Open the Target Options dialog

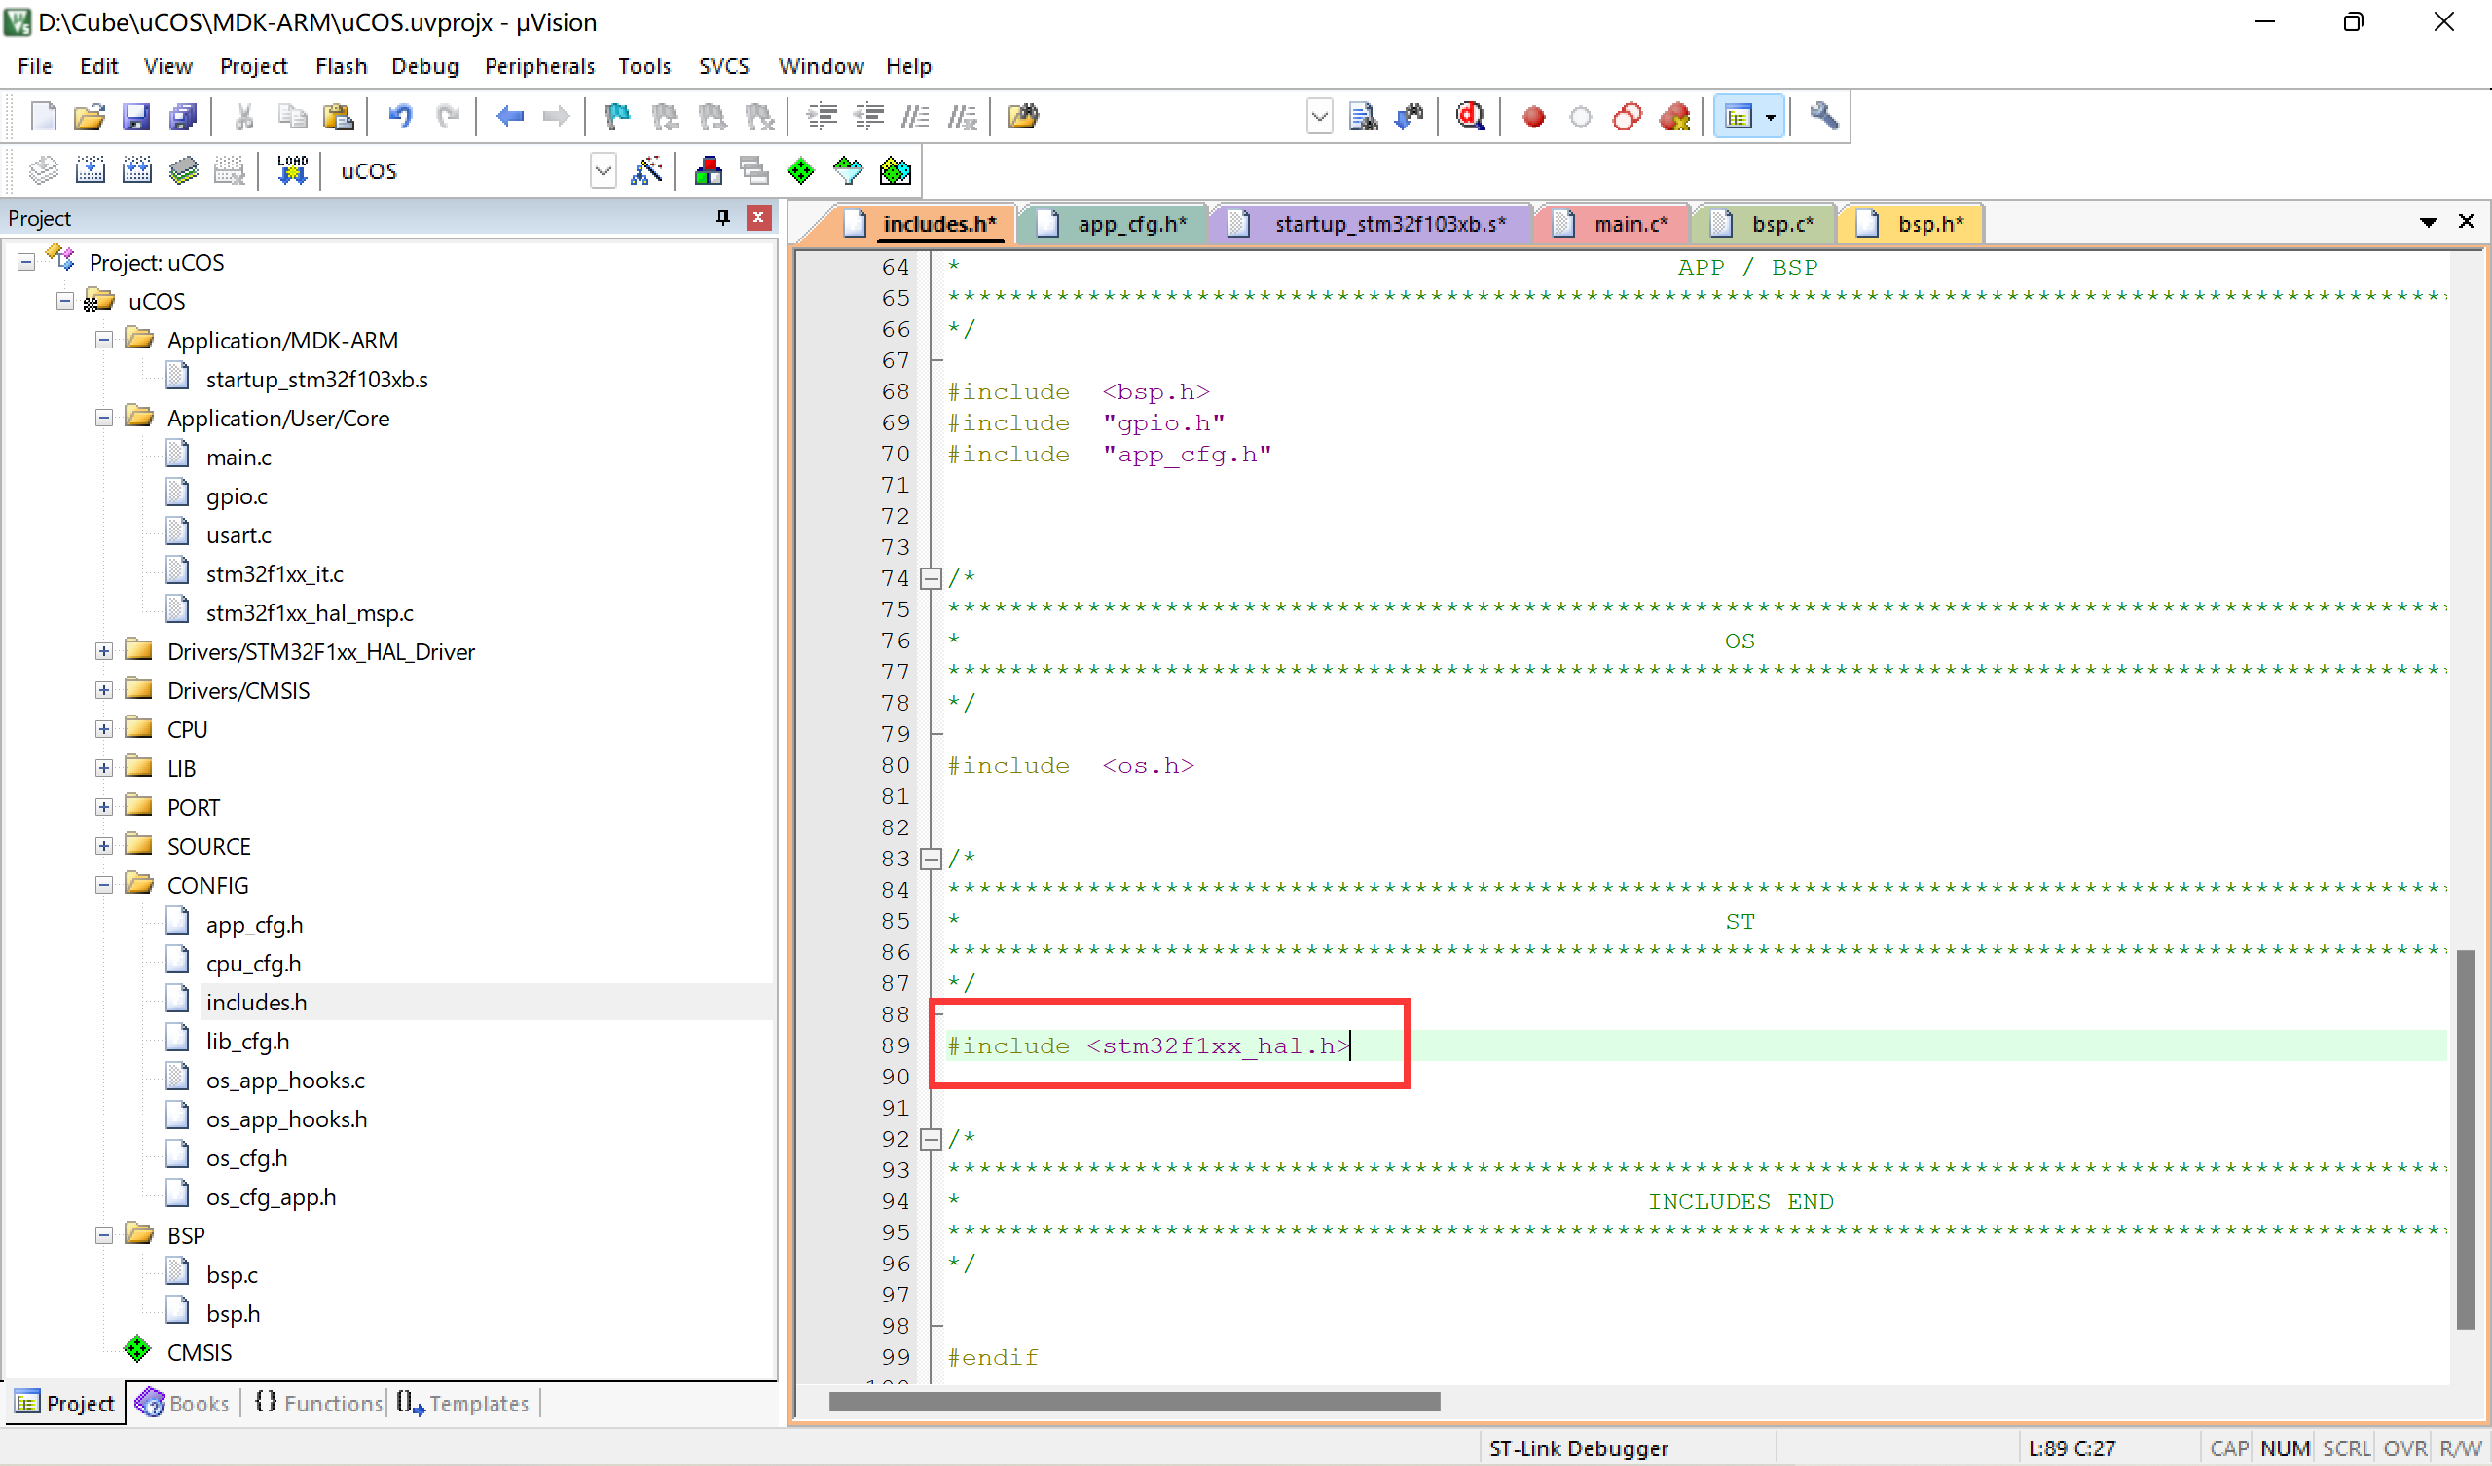[647, 170]
